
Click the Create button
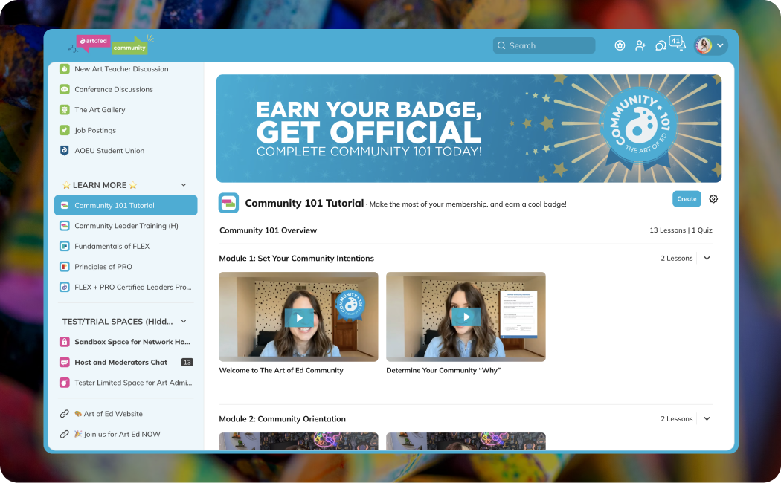[687, 199]
